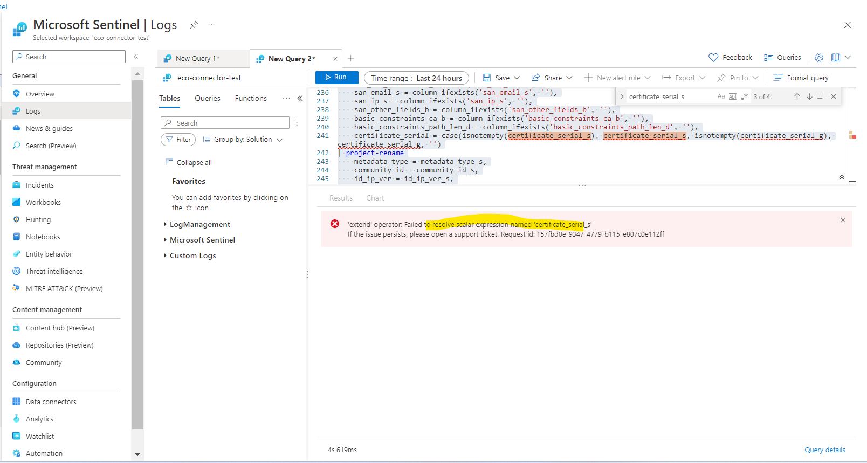Toggle Match Whole Word in find widget
867x463 pixels.
point(732,96)
